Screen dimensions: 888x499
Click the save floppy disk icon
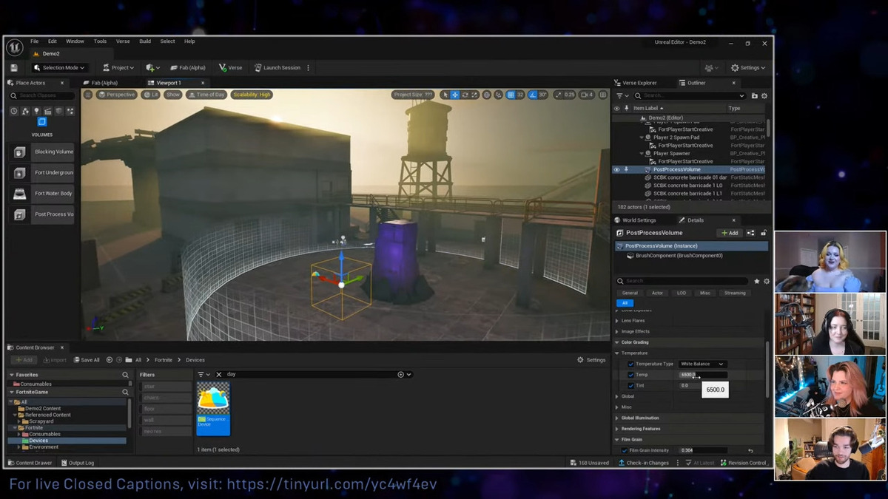point(14,67)
